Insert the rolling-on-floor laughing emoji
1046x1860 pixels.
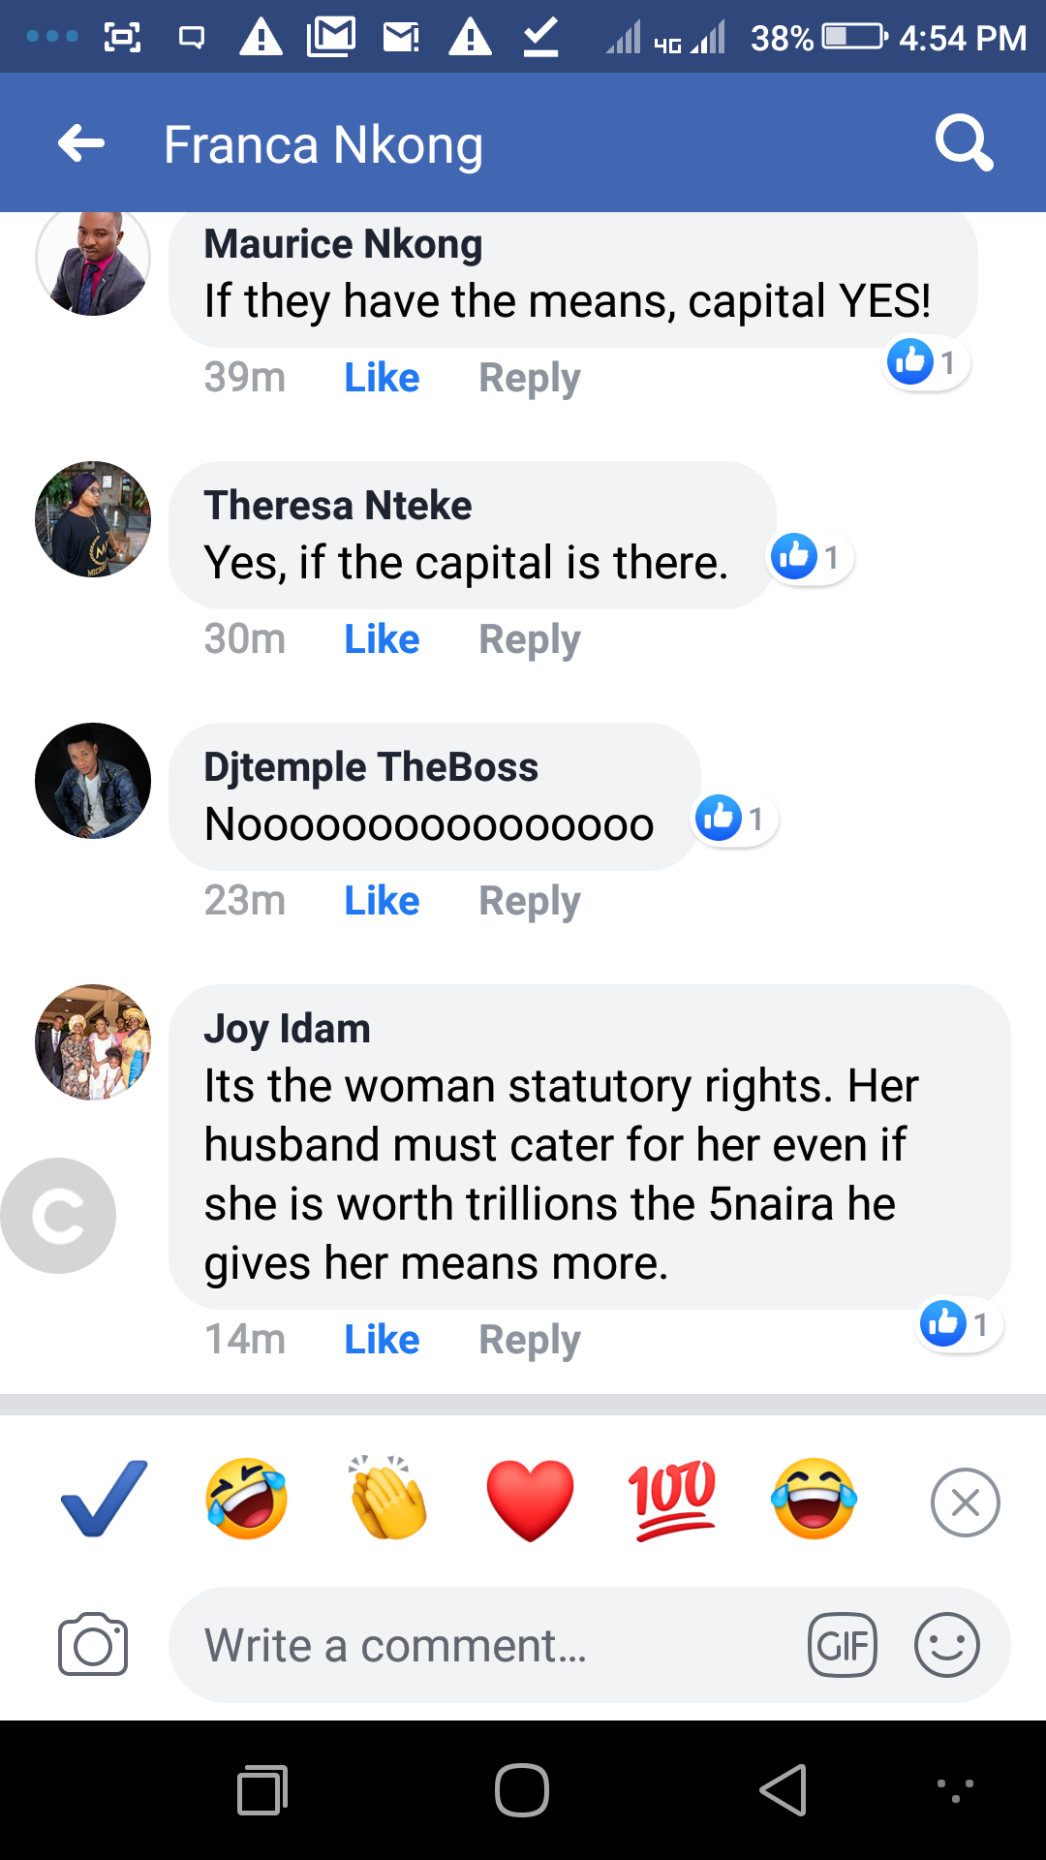[246, 1500]
